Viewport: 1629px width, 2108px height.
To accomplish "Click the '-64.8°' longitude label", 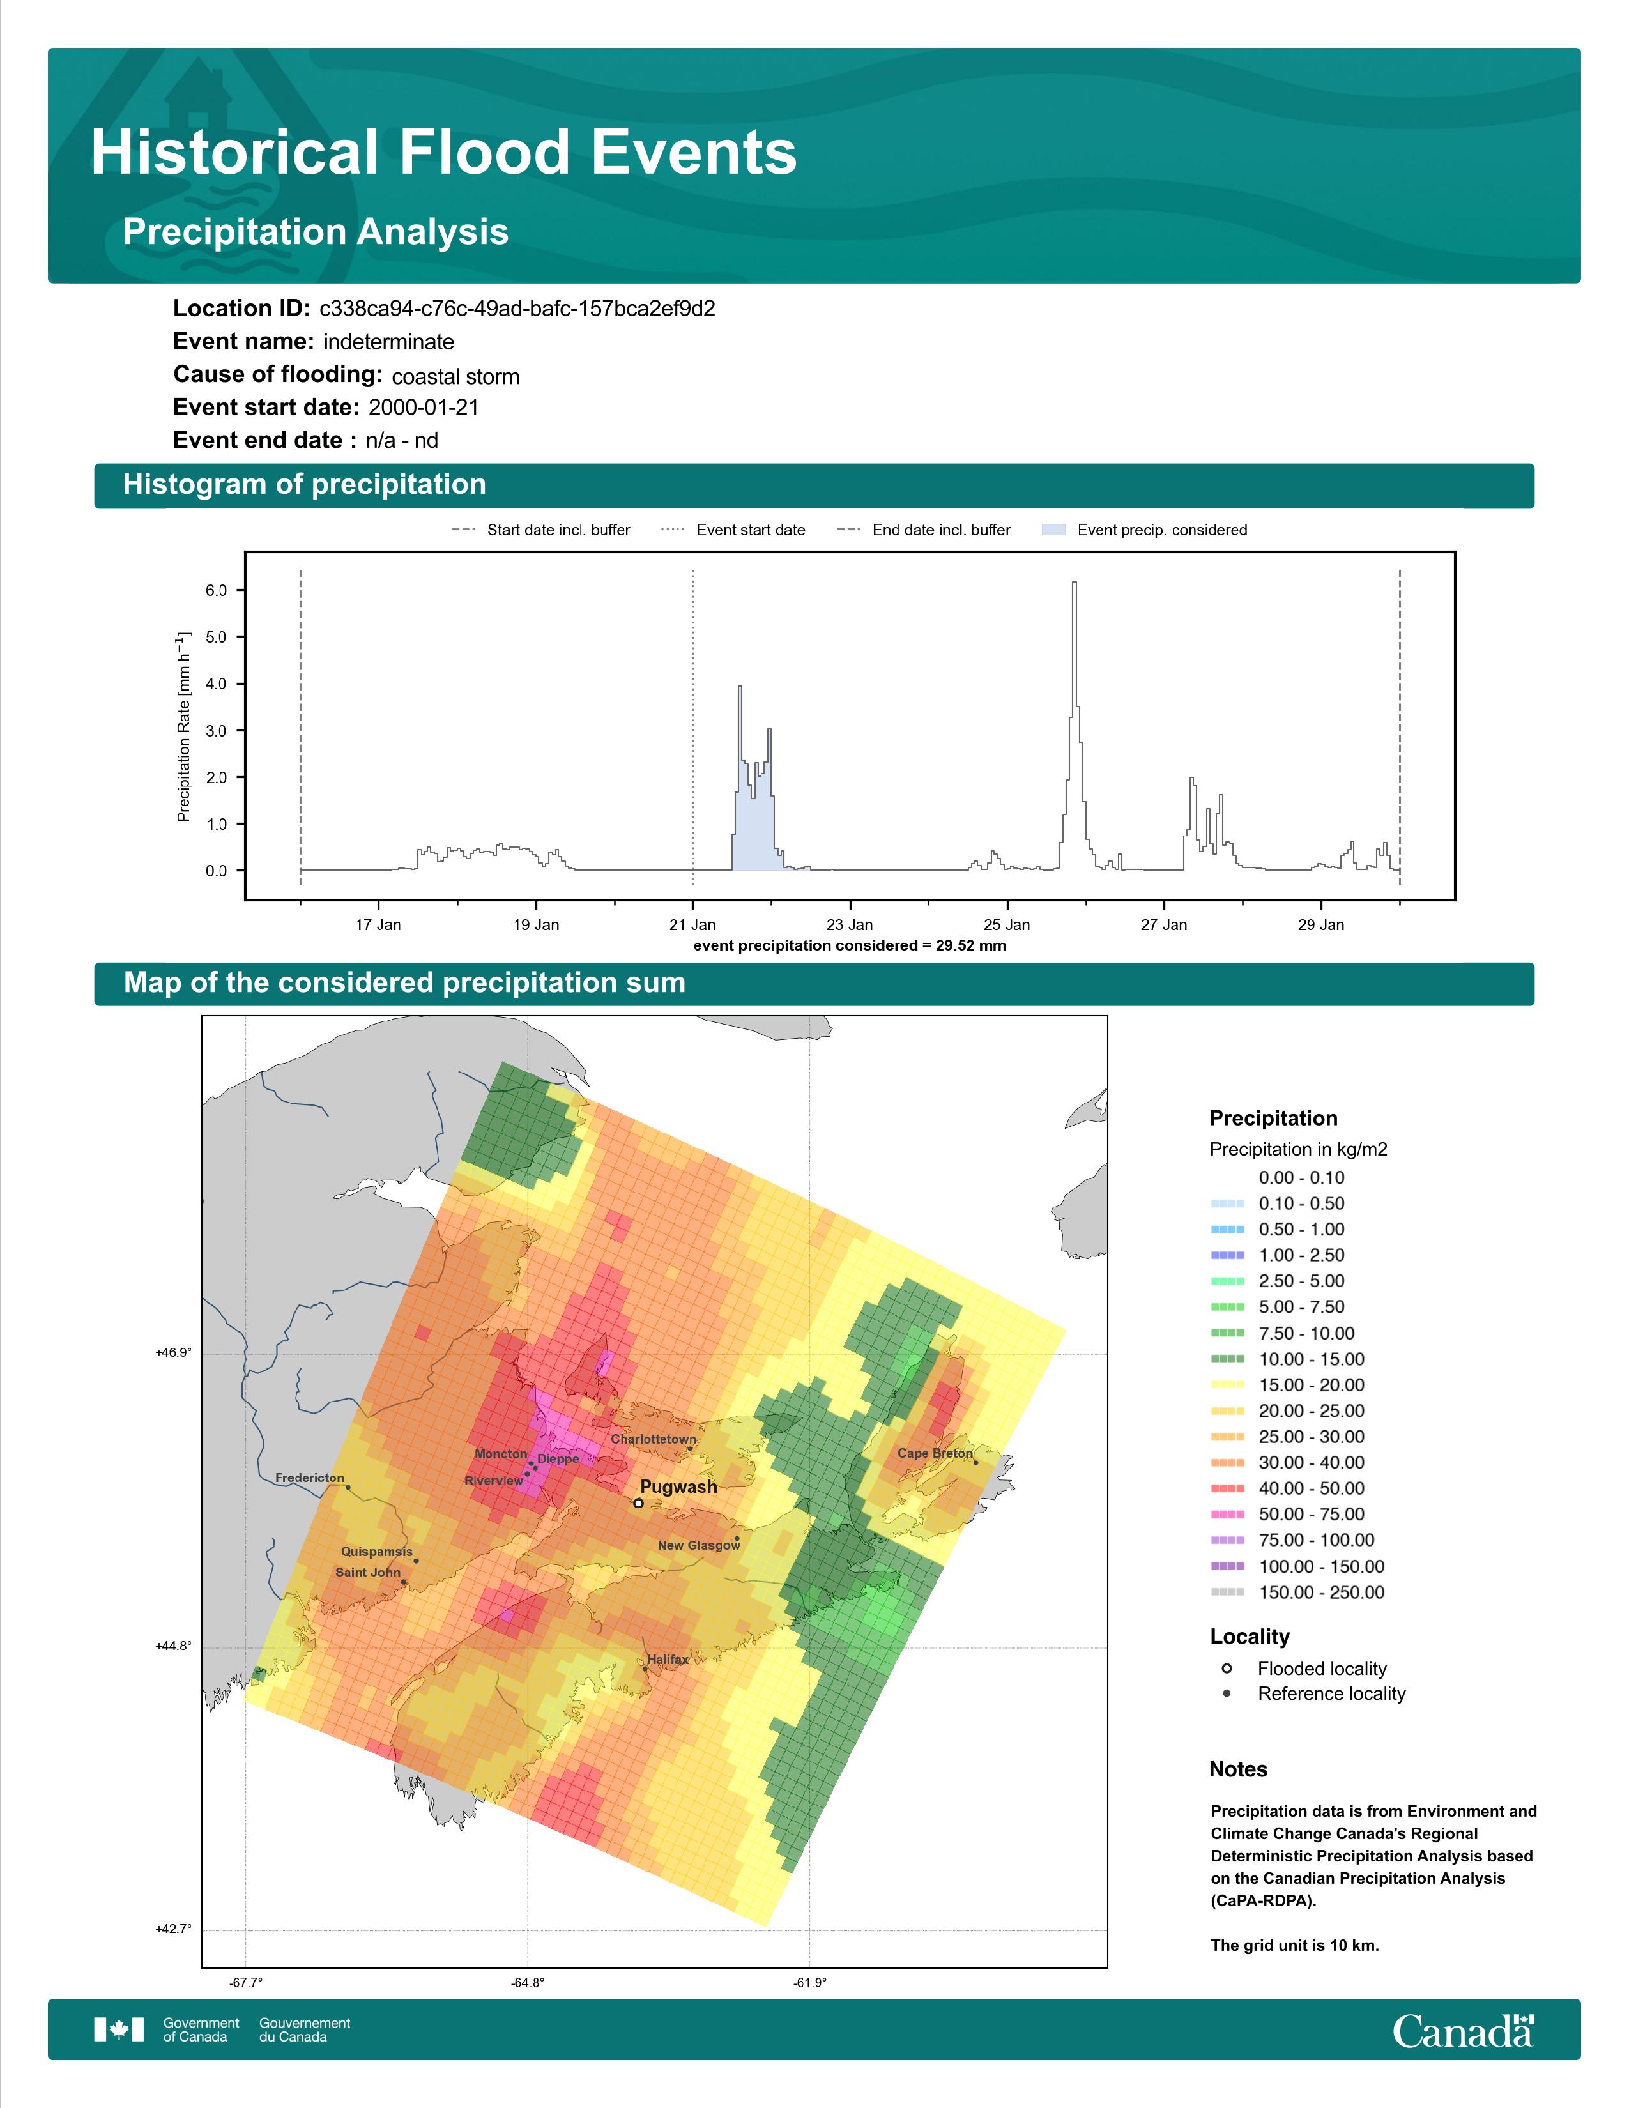I will pos(528,1983).
